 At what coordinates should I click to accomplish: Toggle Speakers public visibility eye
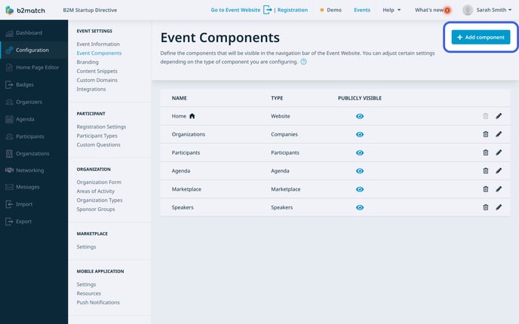coord(360,207)
